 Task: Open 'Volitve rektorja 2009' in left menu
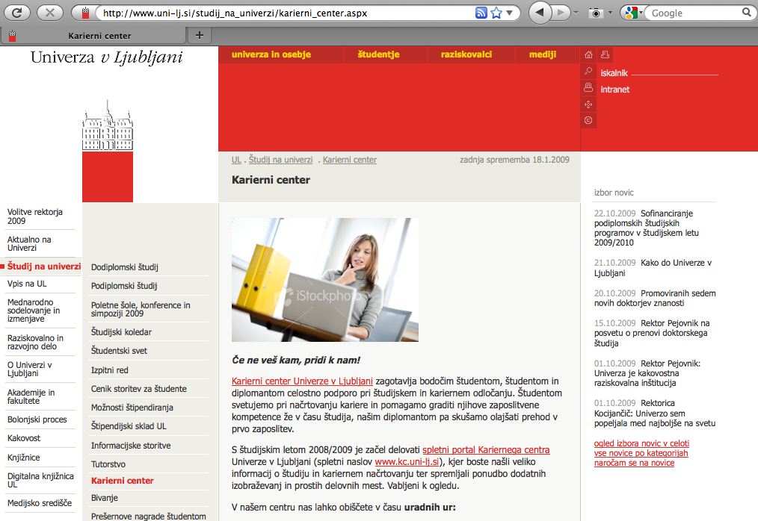[x=35, y=216]
